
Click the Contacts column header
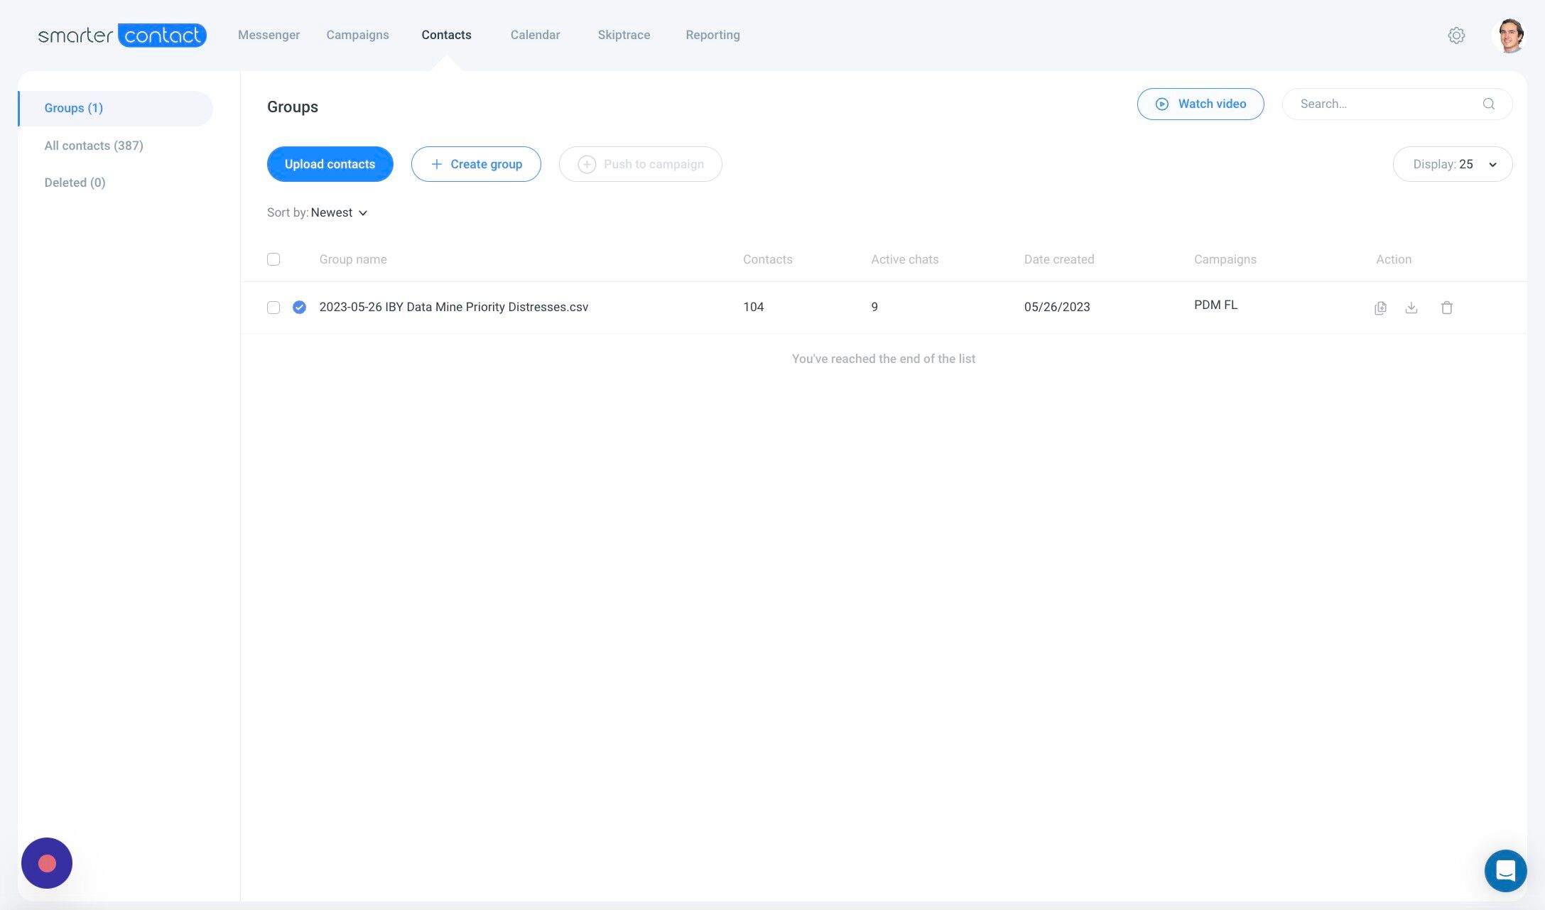(768, 259)
